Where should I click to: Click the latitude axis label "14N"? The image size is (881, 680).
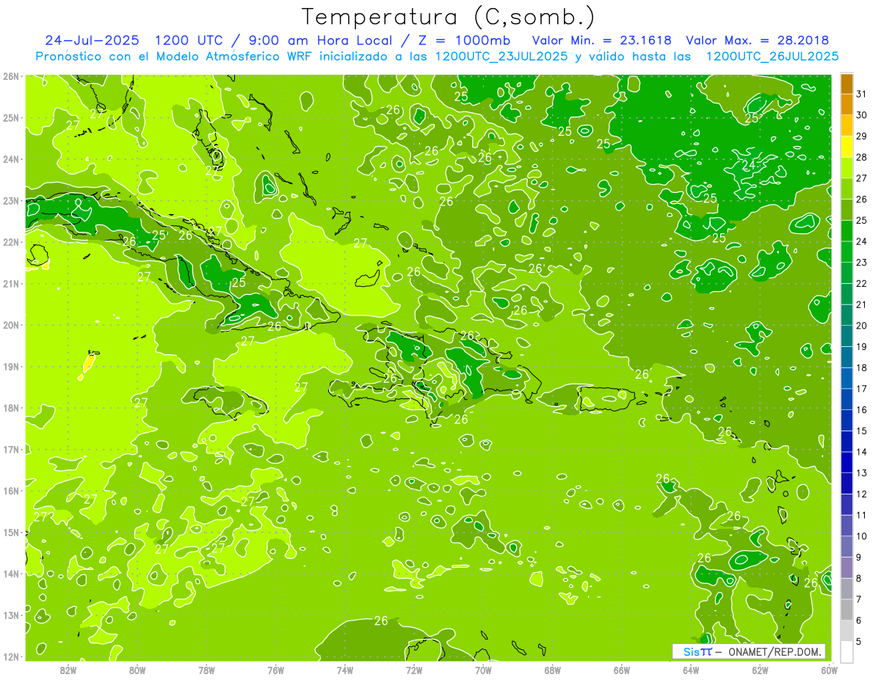click(x=10, y=574)
